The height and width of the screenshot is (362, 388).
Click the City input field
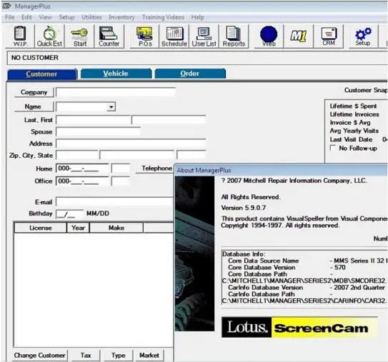(x=137, y=155)
